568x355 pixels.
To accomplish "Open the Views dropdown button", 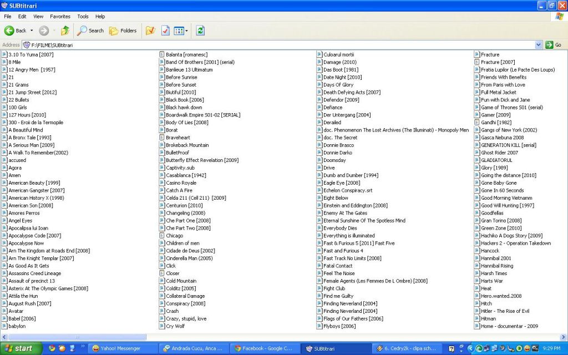I will point(181,31).
